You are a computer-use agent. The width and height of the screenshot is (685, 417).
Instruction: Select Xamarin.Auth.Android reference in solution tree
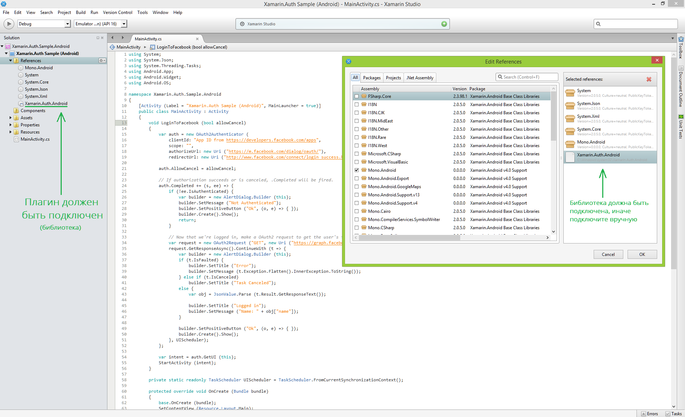(x=46, y=104)
